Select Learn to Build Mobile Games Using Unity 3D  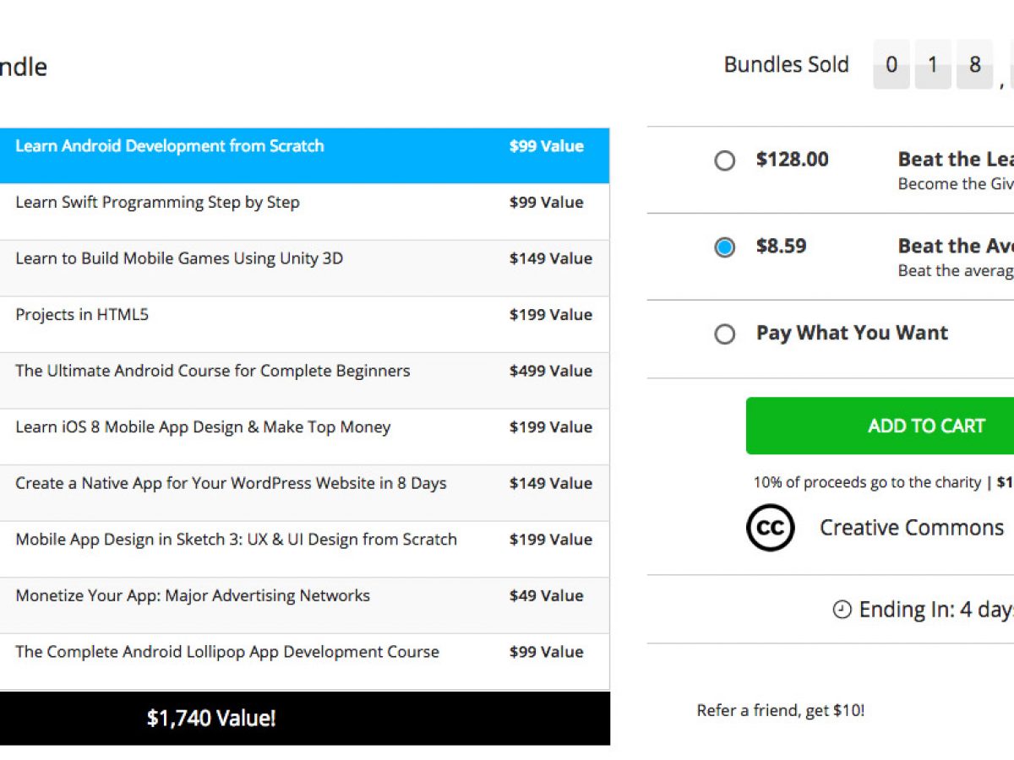pyautogui.click(x=179, y=258)
